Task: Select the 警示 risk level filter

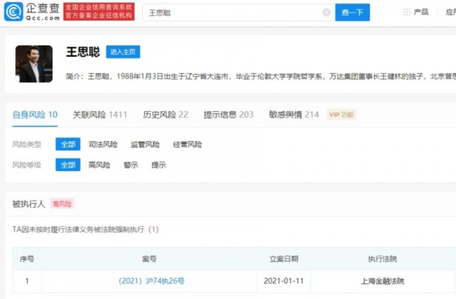Action: coord(130,165)
